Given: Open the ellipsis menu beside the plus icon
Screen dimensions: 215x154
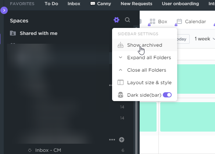Looking at the screenshot, I should pos(112,140).
